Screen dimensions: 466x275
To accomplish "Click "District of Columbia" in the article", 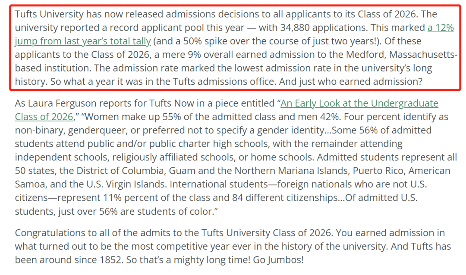I will [x=110, y=171].
